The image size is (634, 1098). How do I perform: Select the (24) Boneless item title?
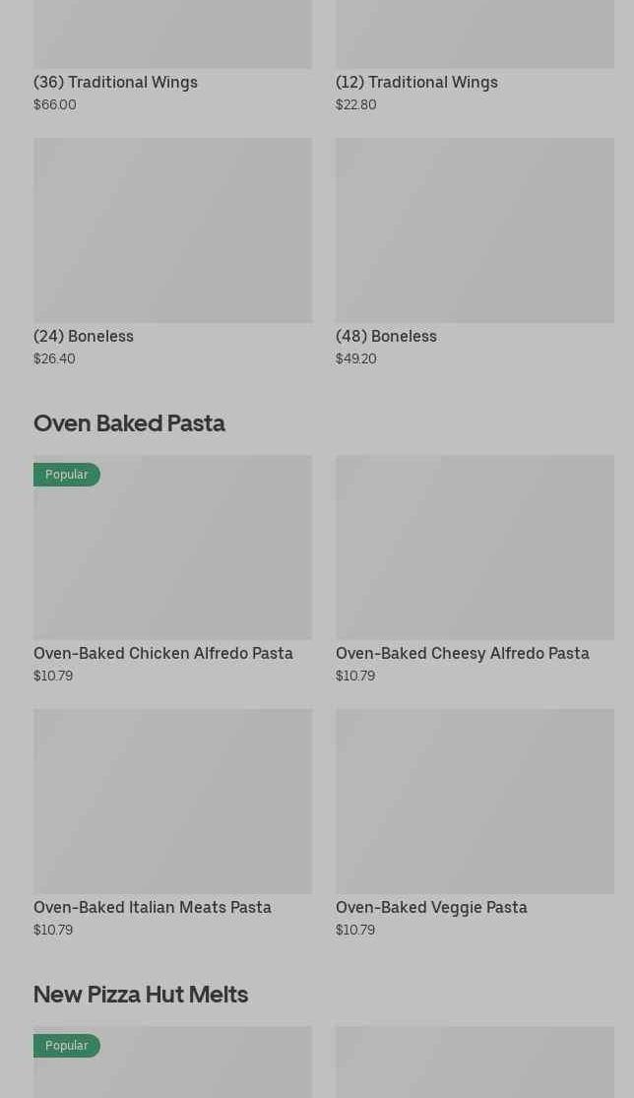click(x=84, y=336)
